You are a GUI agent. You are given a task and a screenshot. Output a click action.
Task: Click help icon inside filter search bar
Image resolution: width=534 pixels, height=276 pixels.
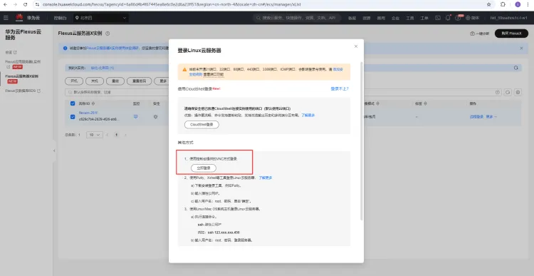pyautogui.click(x=498, y=92)
